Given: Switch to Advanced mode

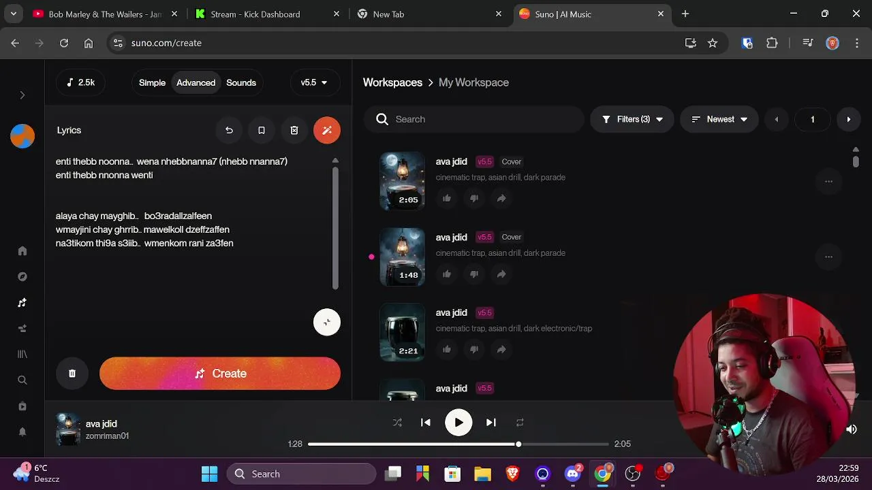Looking at the screenshot, I should tap(196, 82).
